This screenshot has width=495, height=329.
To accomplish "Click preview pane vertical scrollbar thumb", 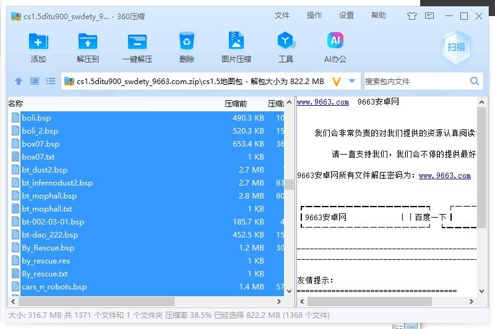I will pos(481,167).
